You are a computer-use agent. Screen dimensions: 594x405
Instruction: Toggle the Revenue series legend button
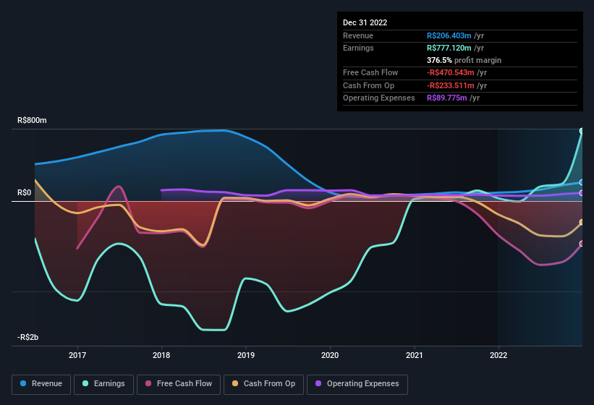point(41,384)
